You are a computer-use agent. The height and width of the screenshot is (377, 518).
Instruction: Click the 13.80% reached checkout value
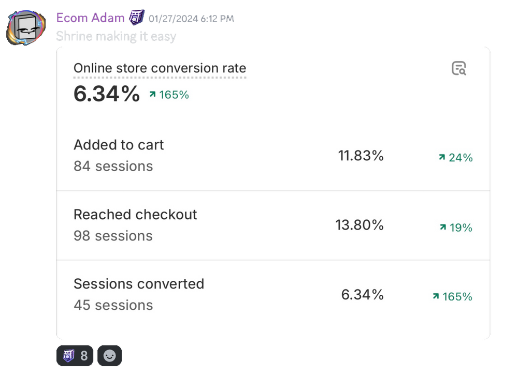click(359, 225)
